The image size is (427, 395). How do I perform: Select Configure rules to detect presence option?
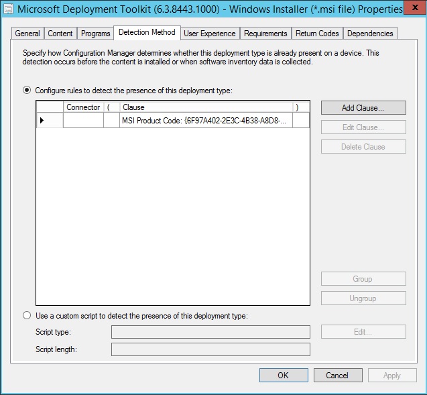pos(27,90)
